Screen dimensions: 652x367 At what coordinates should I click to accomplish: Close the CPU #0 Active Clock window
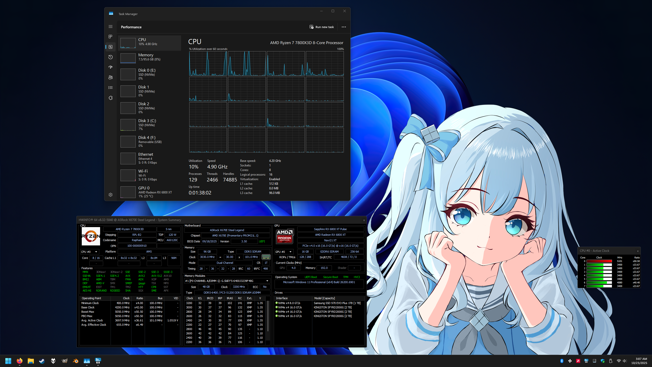coord(638,251)
